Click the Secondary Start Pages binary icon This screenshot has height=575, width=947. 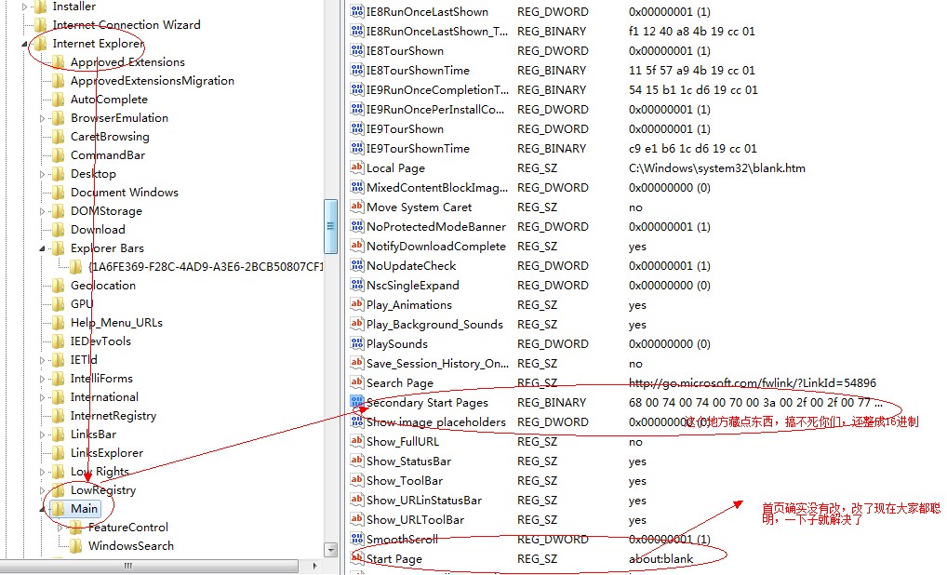[357, 402]
